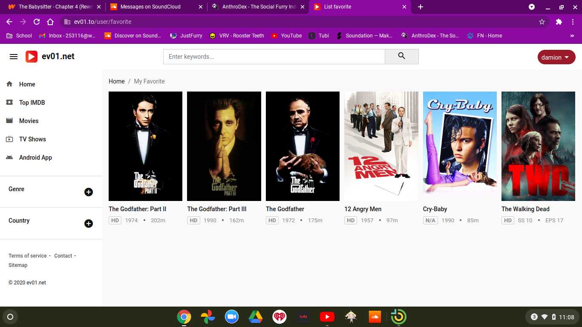
Task: Open The Godfather: Part II poster
Action: point(145,146)
